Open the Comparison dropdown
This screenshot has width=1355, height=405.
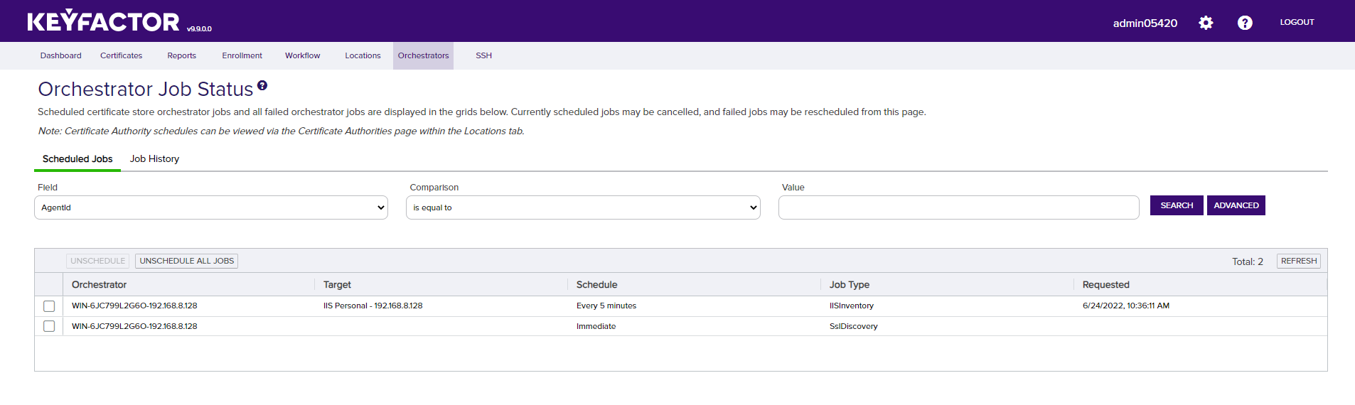583,207
